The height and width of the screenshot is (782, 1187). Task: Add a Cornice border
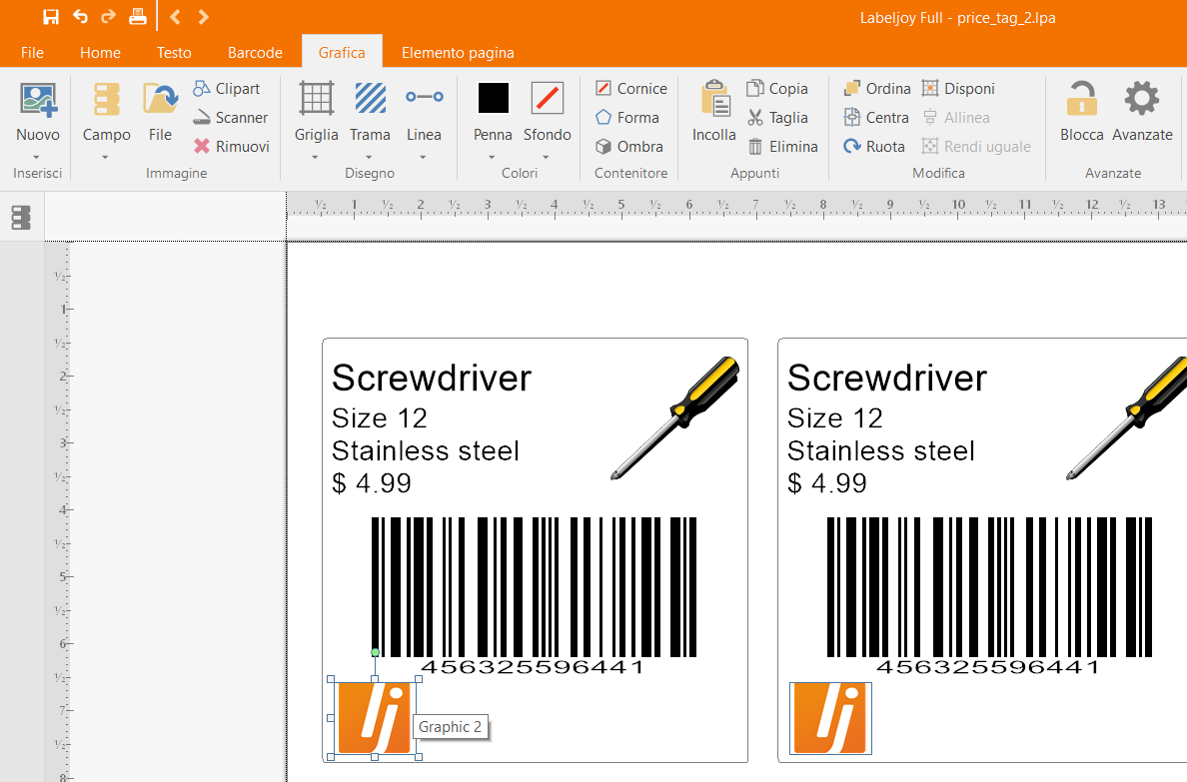pyautogui.click(x=631, y=89)
